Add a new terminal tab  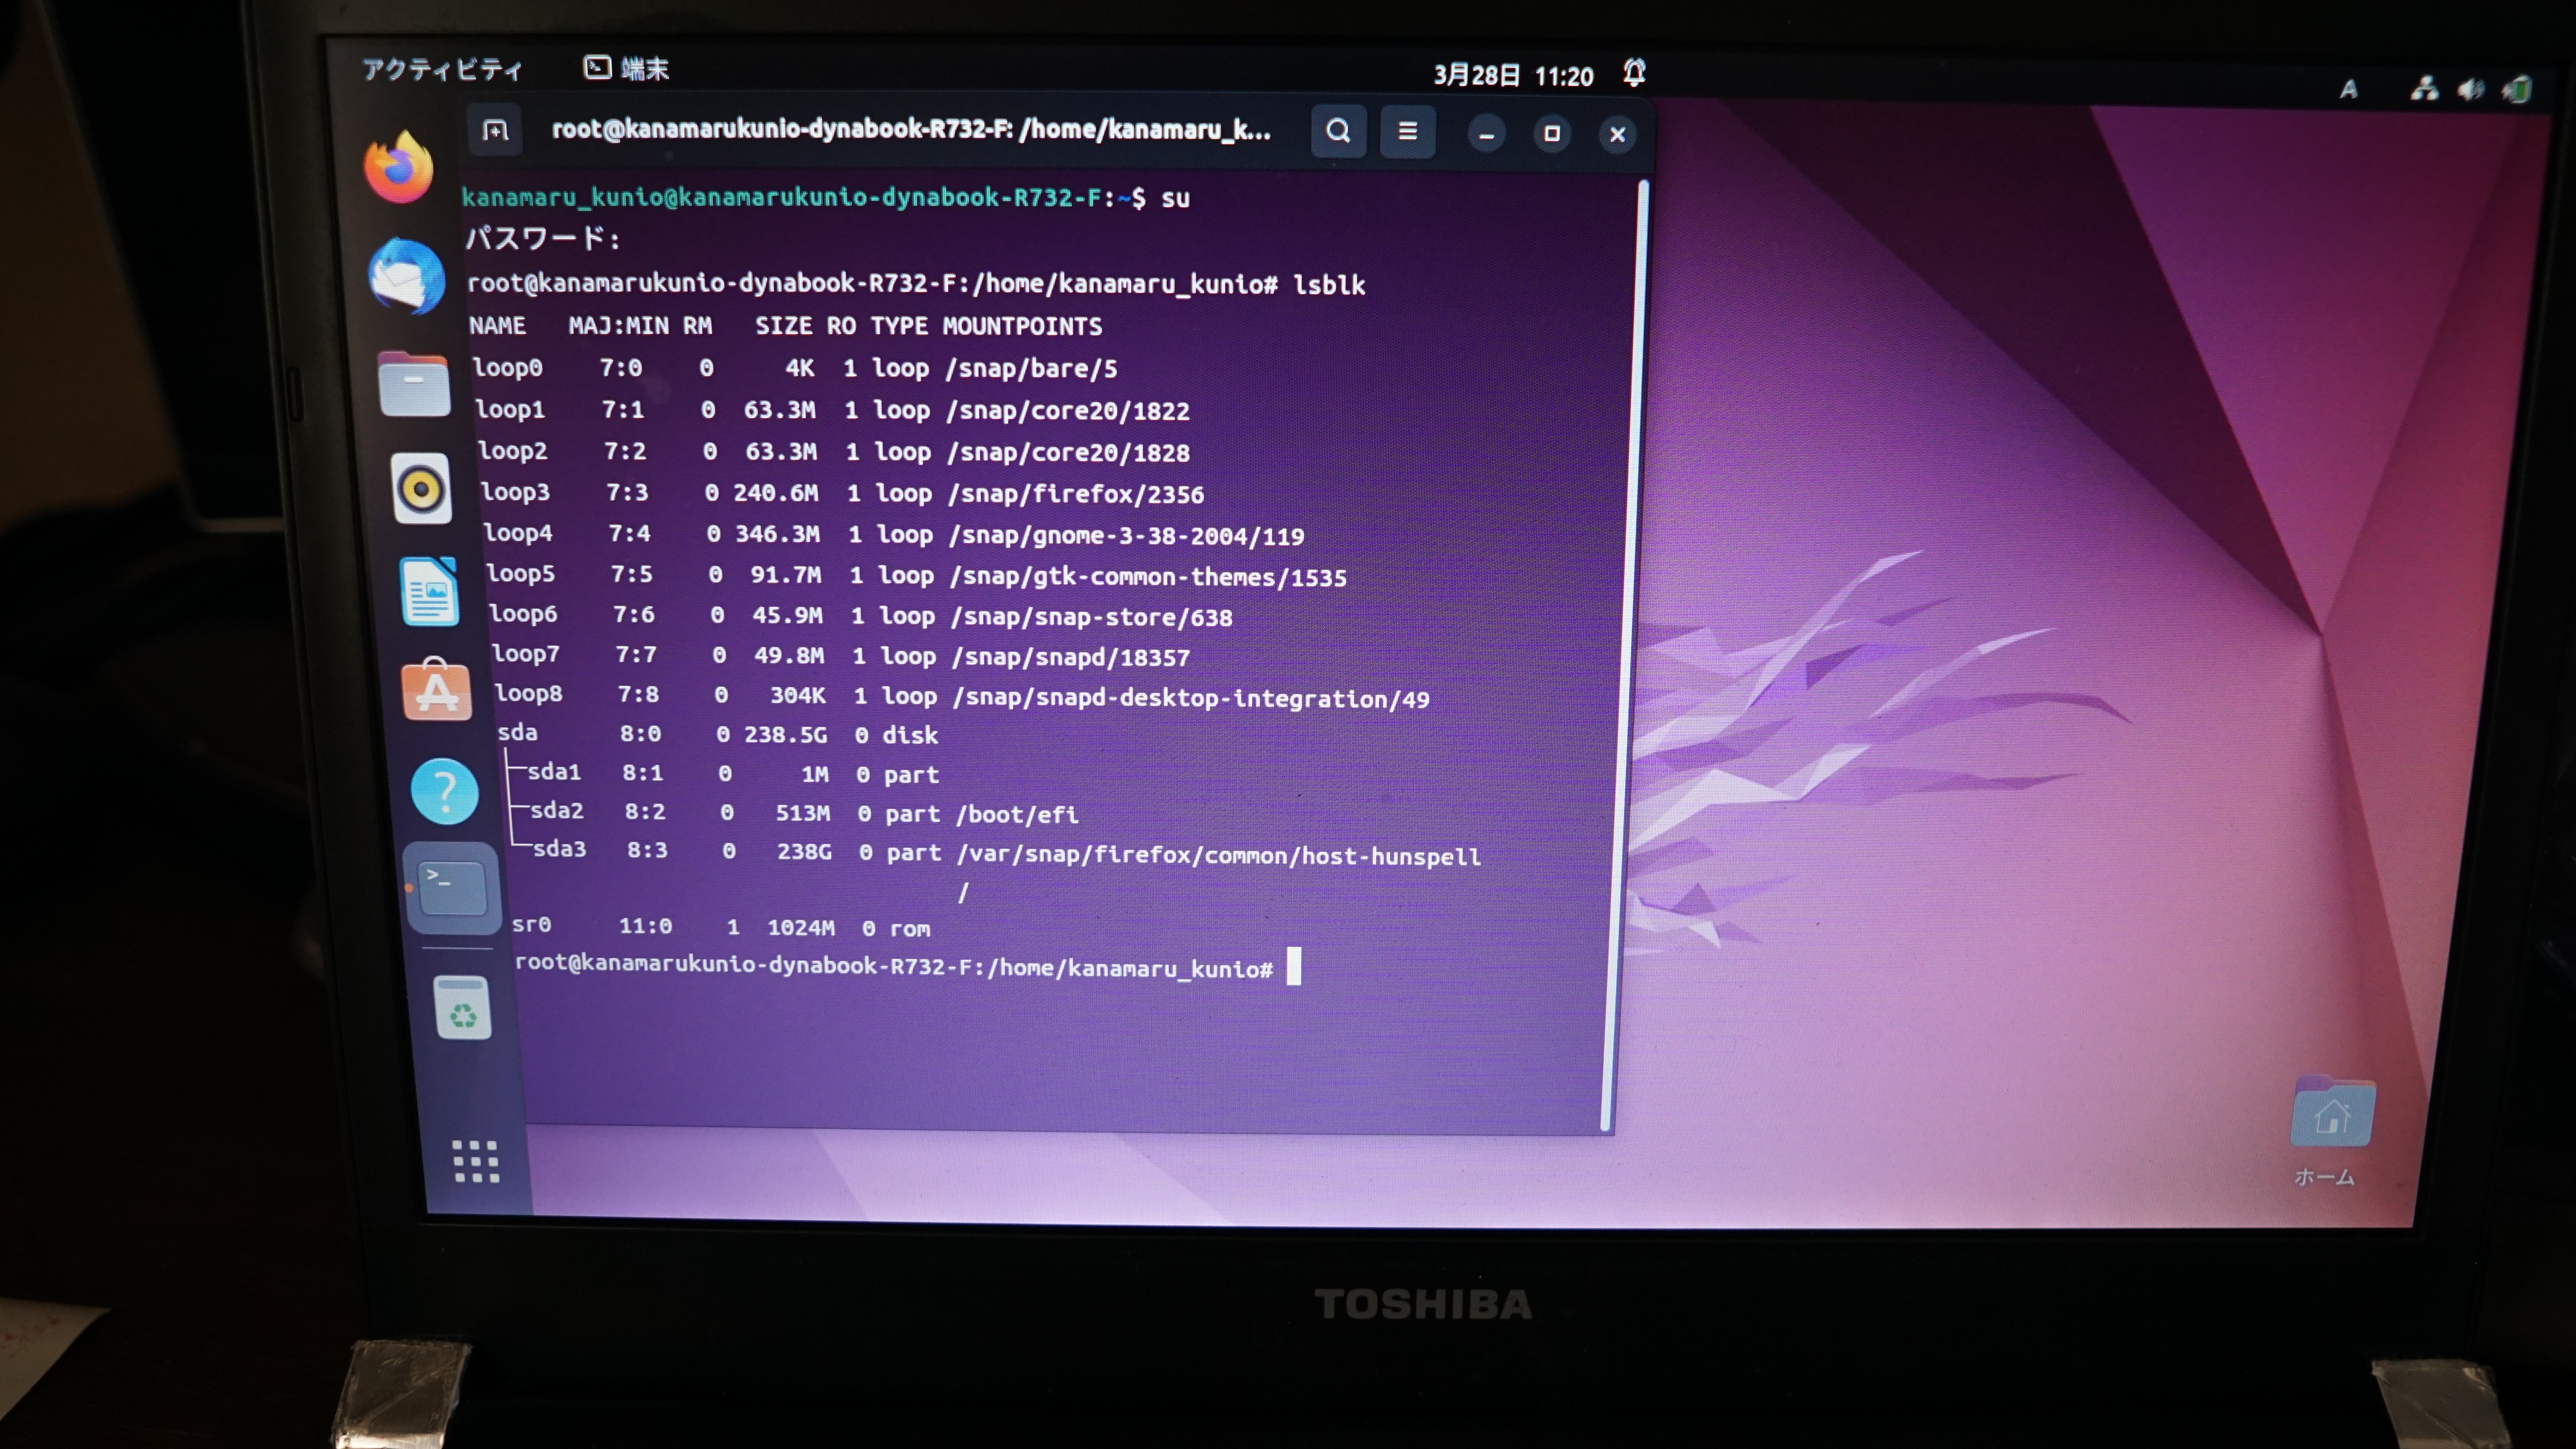[495, 130]
